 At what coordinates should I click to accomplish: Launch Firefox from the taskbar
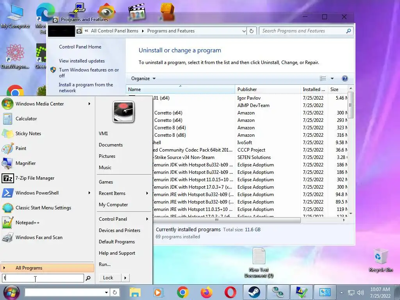click(206, 292)
